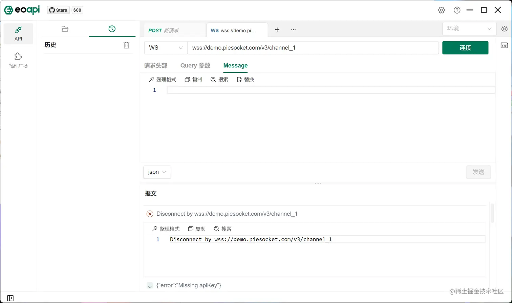Switch to 请求头部 tab
This screenshot has height=303, width=512.
pos(156,66)
